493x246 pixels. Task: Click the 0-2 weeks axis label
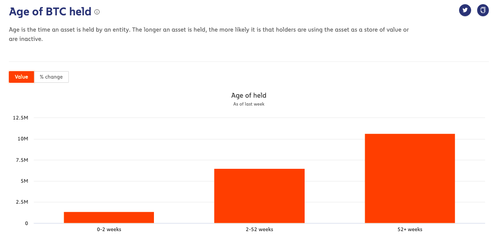[x=109, y=230]
